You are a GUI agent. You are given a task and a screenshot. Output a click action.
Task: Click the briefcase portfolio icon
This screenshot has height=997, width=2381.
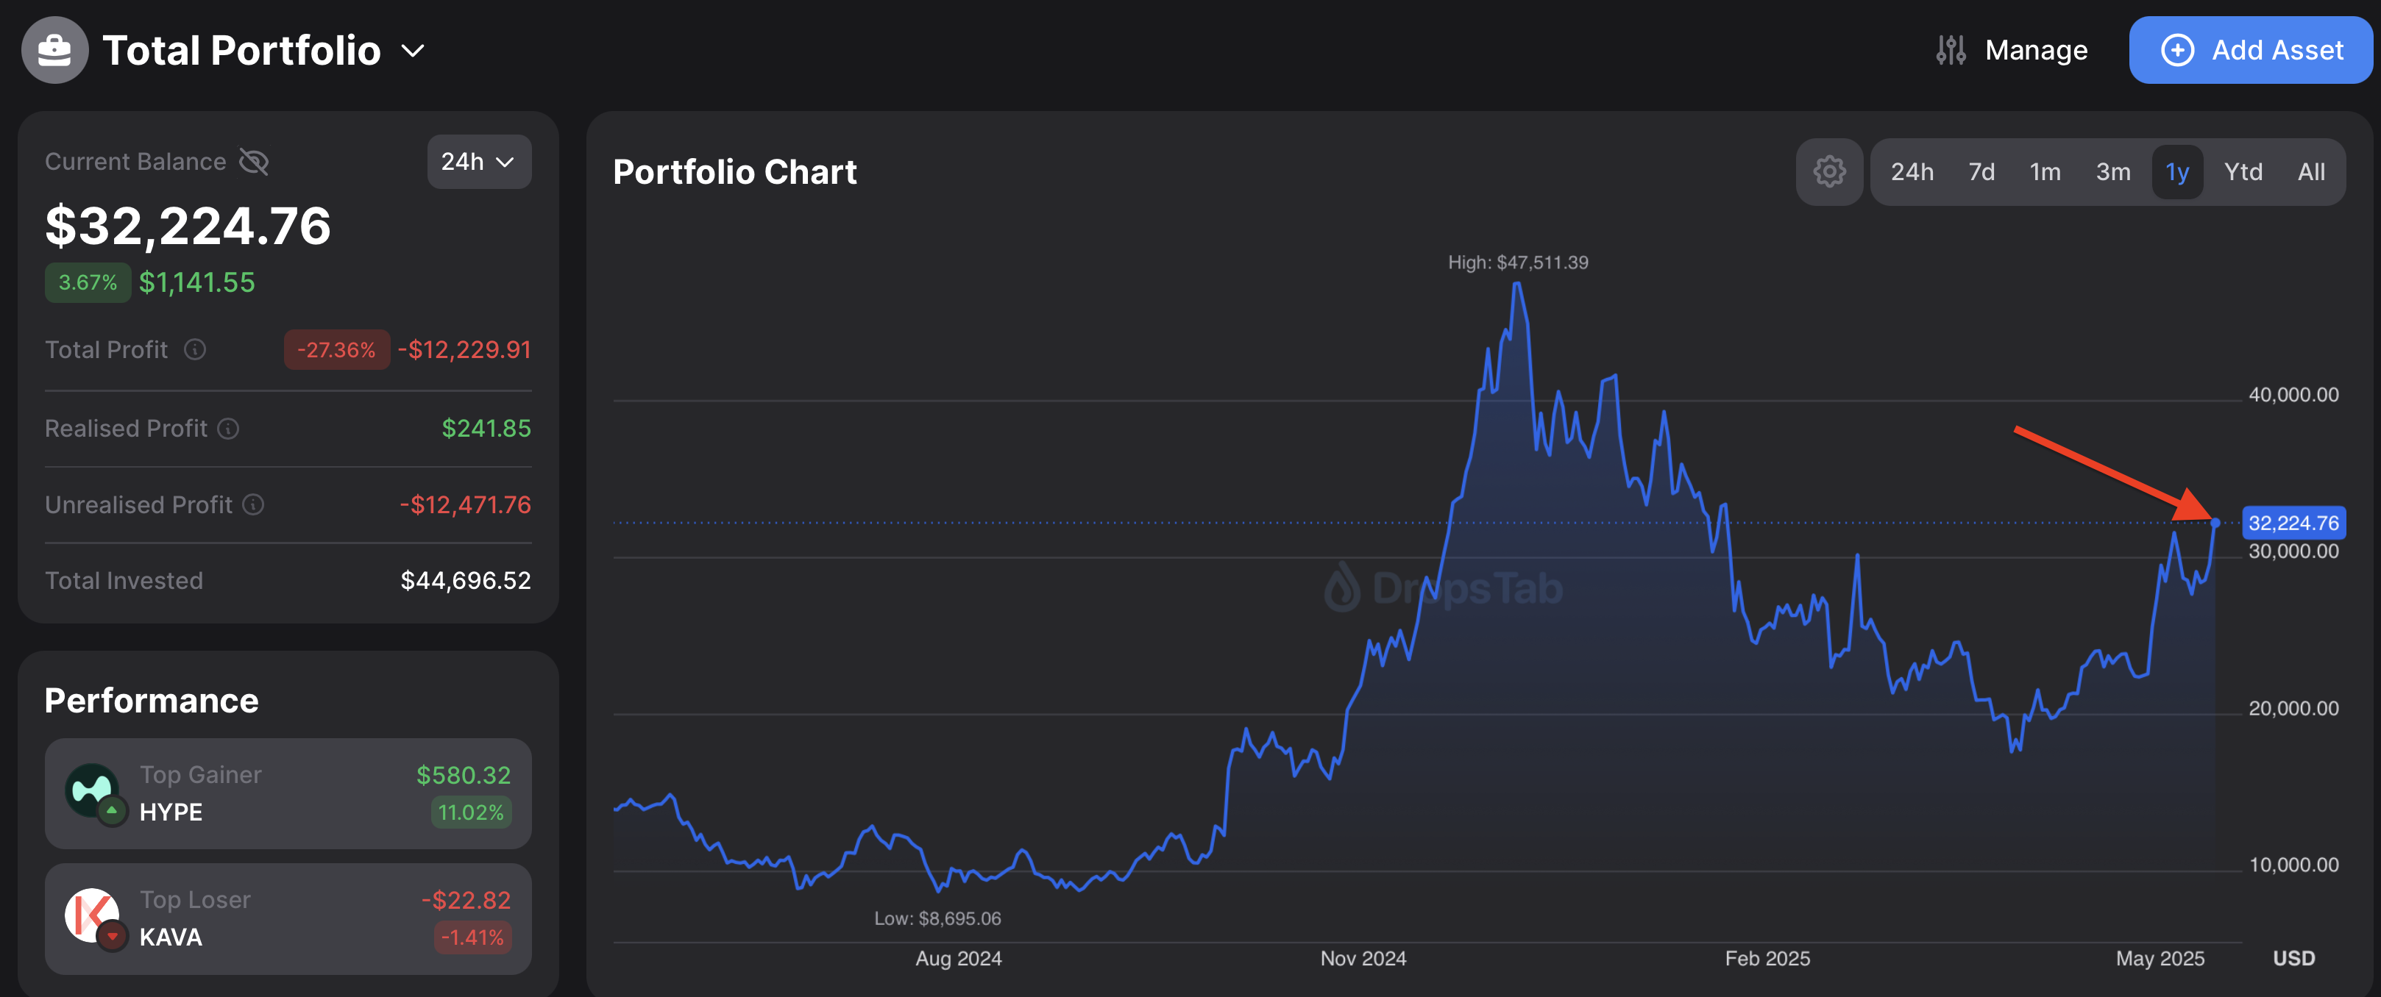click(54, 50)
